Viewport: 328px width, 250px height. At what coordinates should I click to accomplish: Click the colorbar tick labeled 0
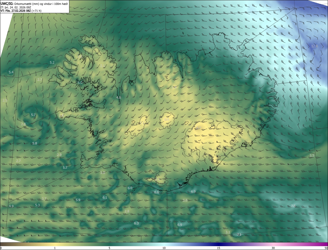pyautogui.click(x=1, y=248)
